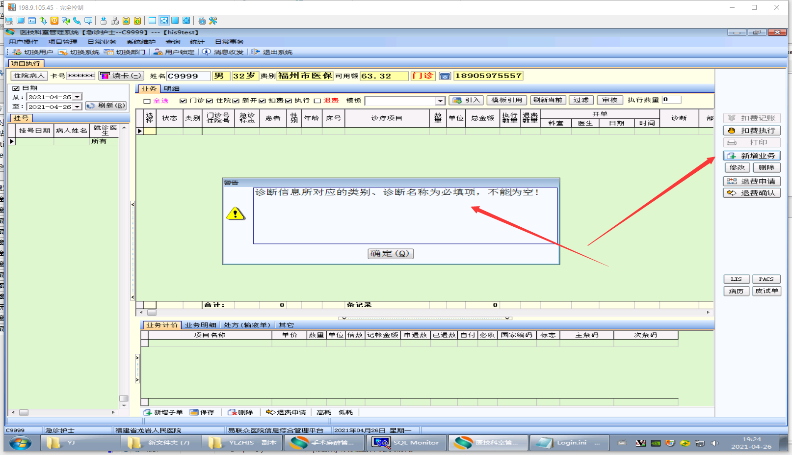
Task: Click the Switch Department (切换部门) toolbar icon
Action: [x=108, y=52]
